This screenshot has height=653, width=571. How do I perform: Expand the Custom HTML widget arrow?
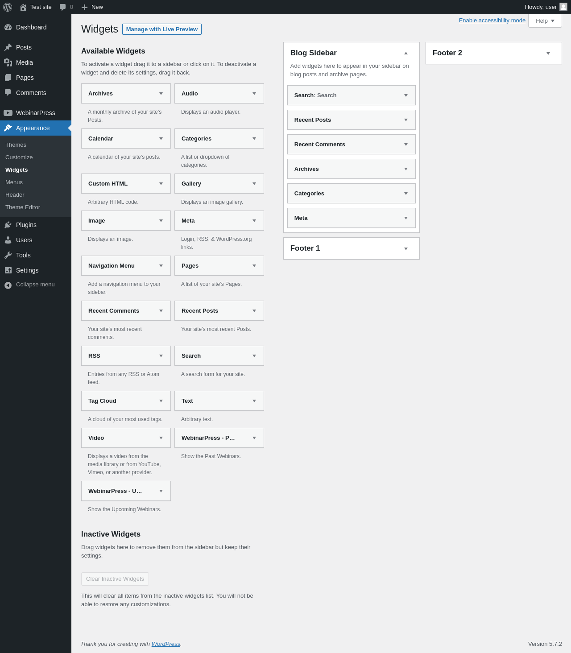point(161,184)
